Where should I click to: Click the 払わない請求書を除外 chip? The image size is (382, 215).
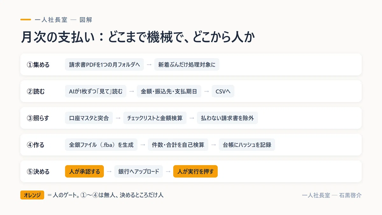227,118
